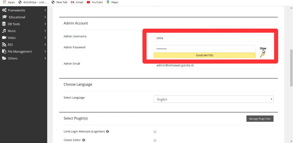Screen dimensions: 293x143
Task: Open the Astriditiya bookmark
Action: tap(33, 2)
